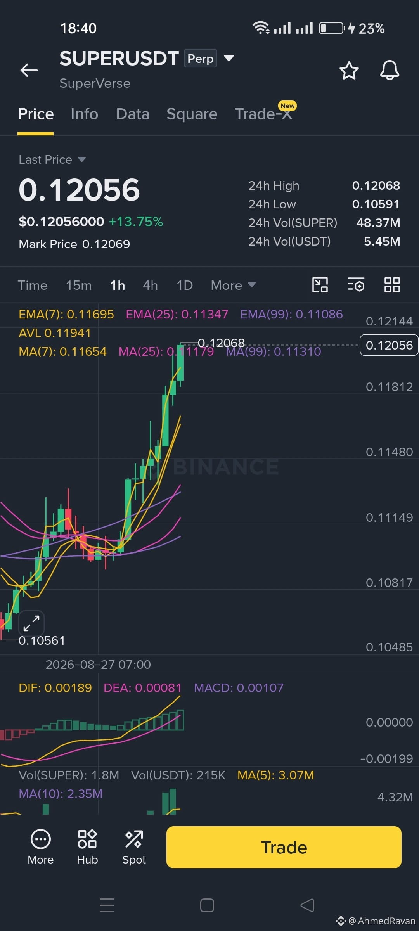Switch to the Info tab
Viewport: 419px width, 931px height.
point(84,114)
